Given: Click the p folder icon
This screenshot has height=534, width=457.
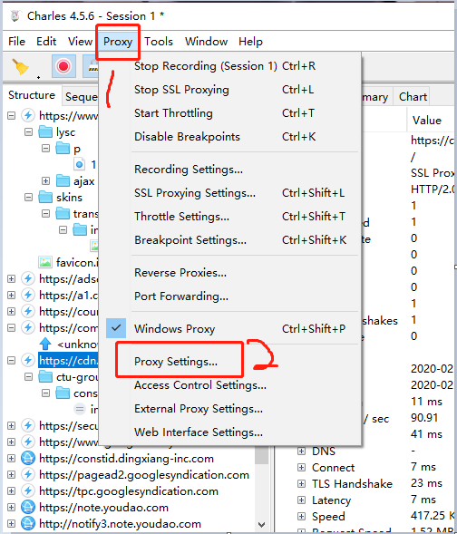Looking at the screenshot, I should [x=63, y=148].
